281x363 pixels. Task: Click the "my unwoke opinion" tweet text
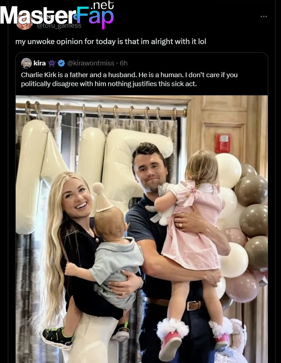[111, 42]
